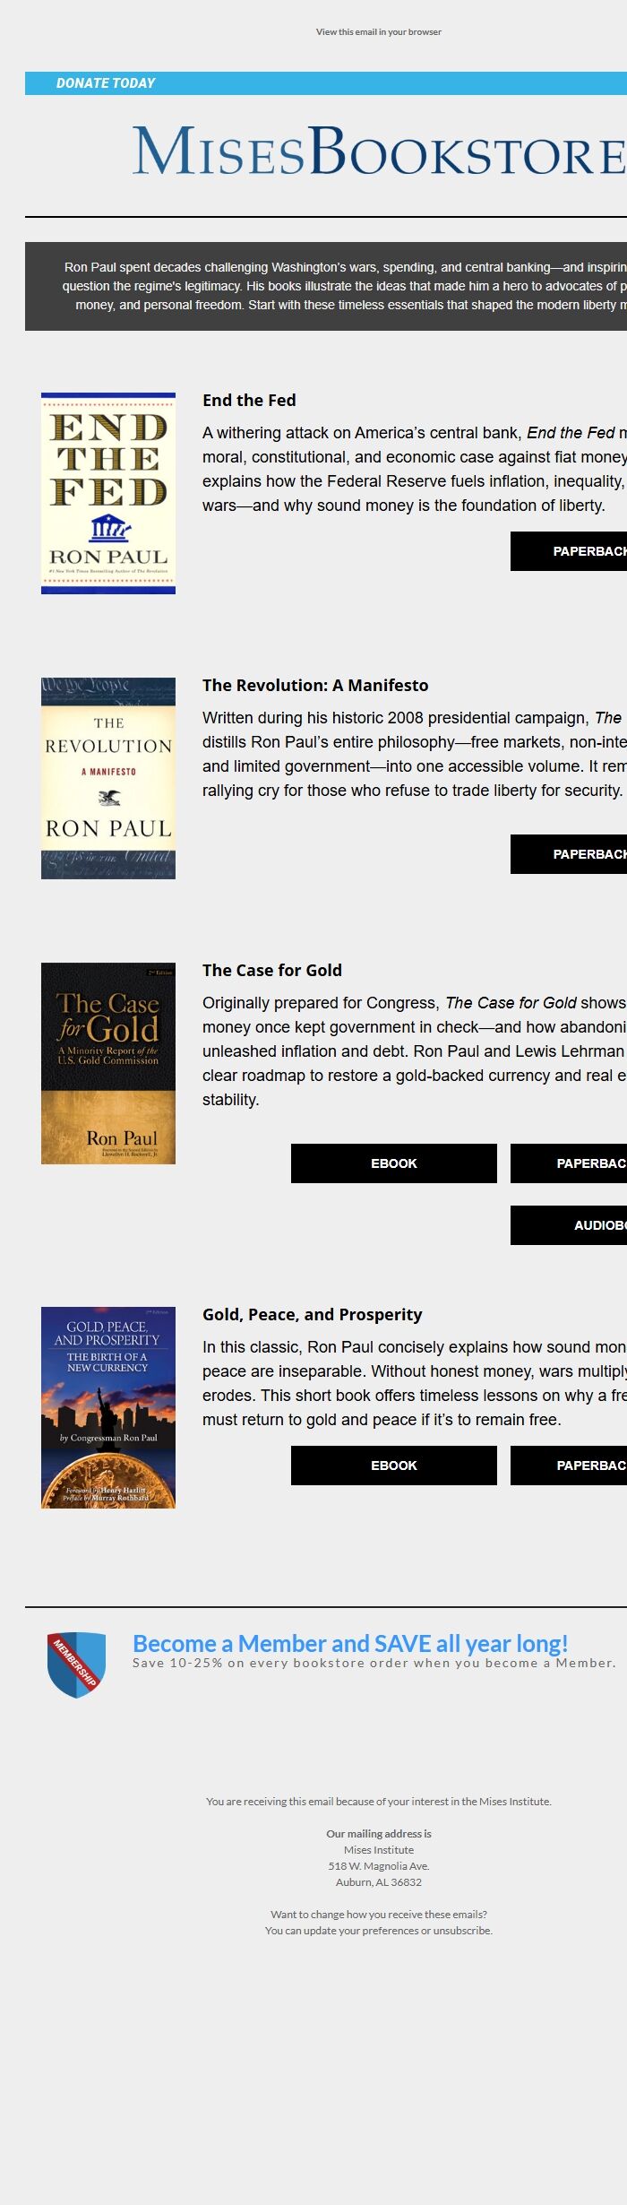Click EBOOK button for Gold, Peace, and Prosperity

pyautogui.click(x=394, y=1466)
